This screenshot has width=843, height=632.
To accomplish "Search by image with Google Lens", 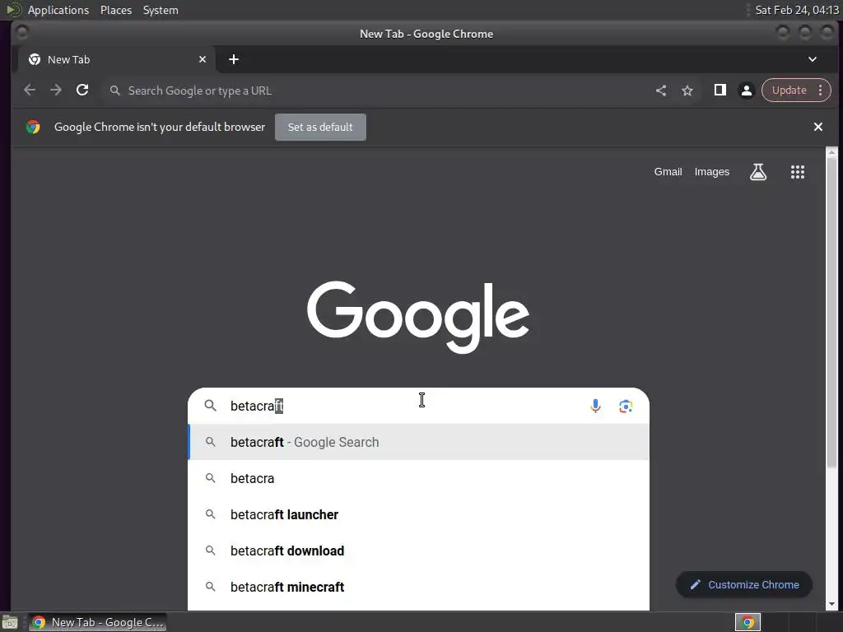I will (626, 407).
